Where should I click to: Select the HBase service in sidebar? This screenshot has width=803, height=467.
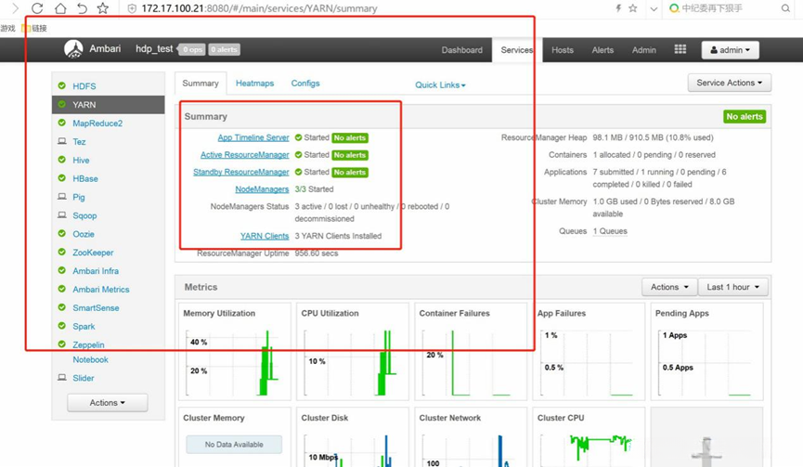click(85, 178)
